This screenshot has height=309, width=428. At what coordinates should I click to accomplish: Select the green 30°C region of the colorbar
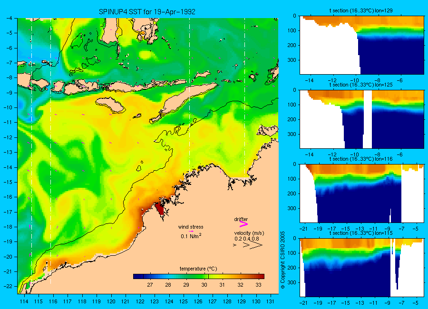click(204, 277)
